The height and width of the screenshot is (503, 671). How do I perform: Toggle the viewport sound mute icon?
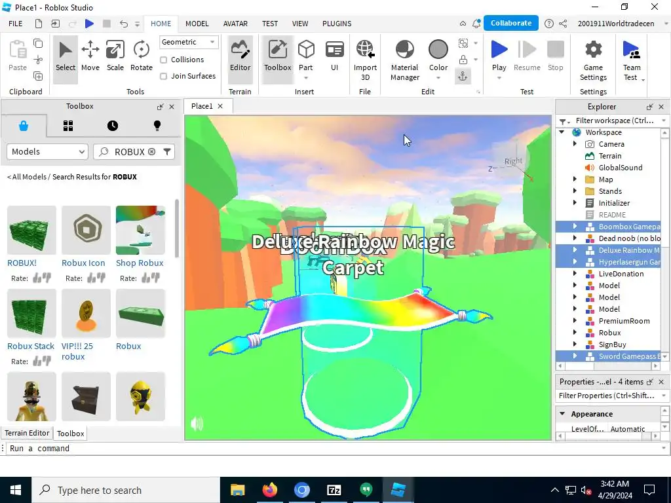tap(197, 424)
